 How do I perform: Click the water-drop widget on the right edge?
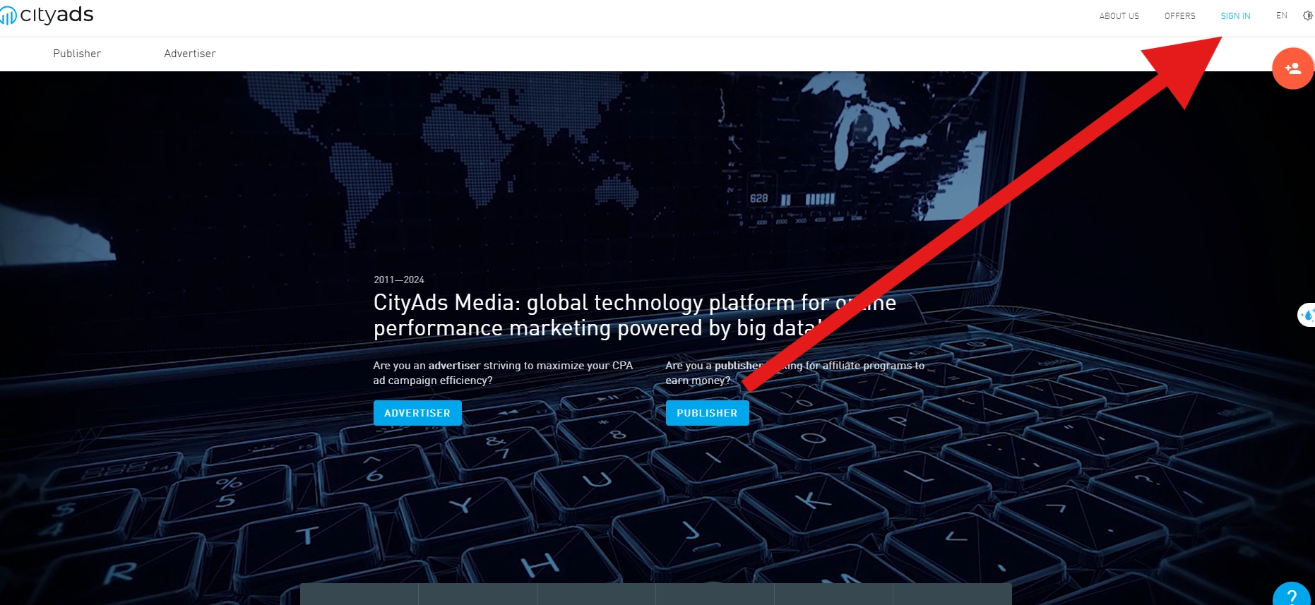tap(1307, 314)
